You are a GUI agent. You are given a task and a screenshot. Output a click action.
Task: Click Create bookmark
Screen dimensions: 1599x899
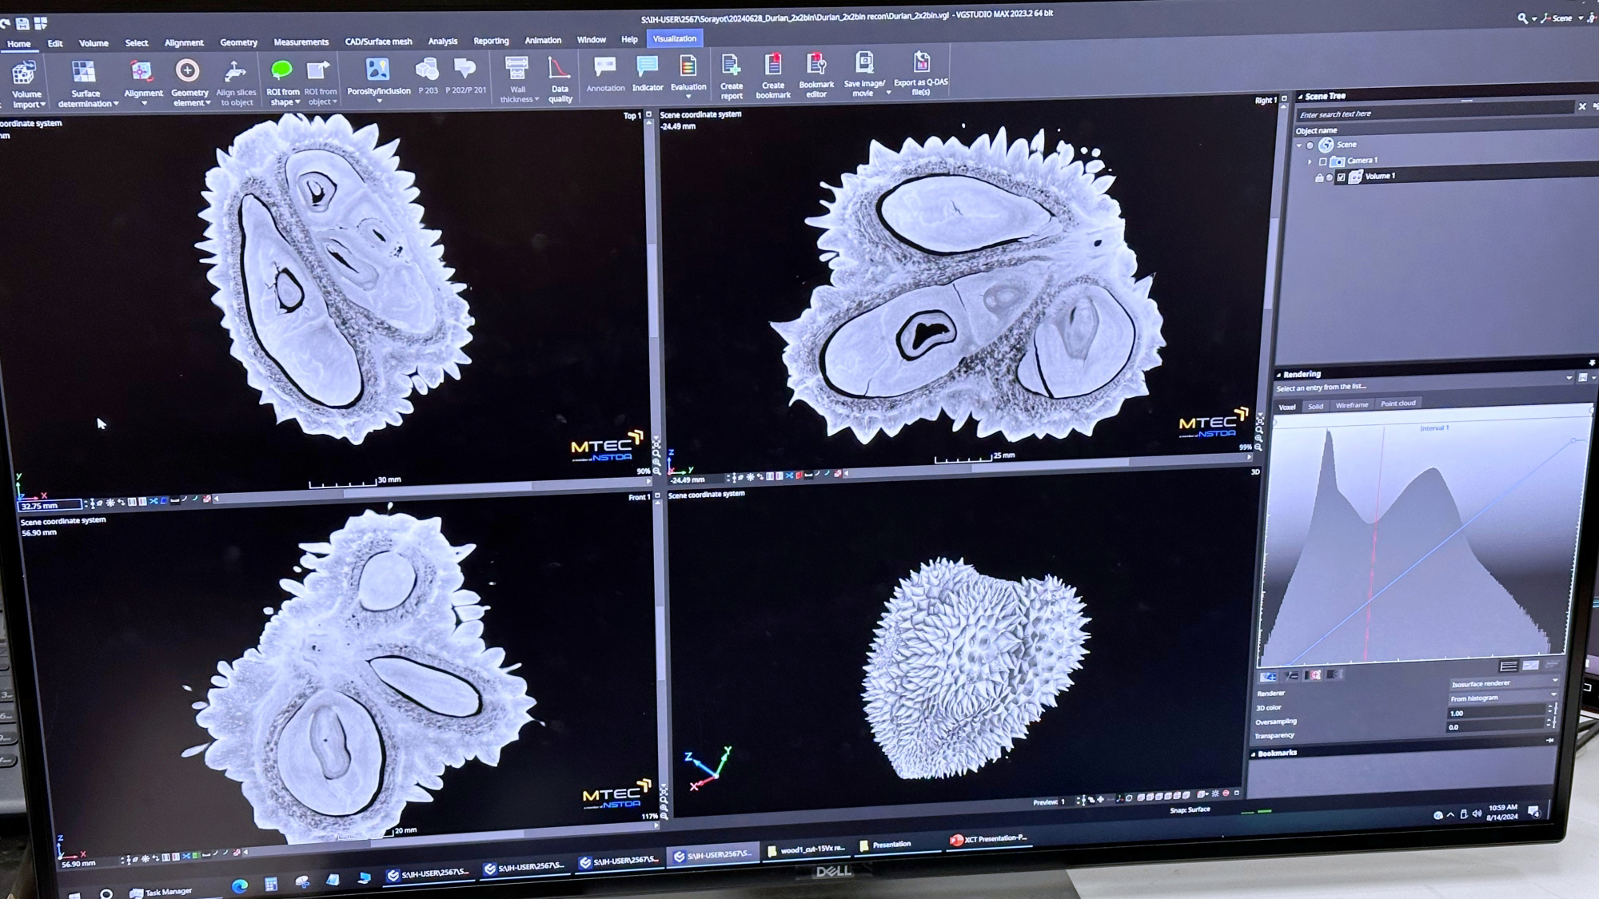click(773, 76)
